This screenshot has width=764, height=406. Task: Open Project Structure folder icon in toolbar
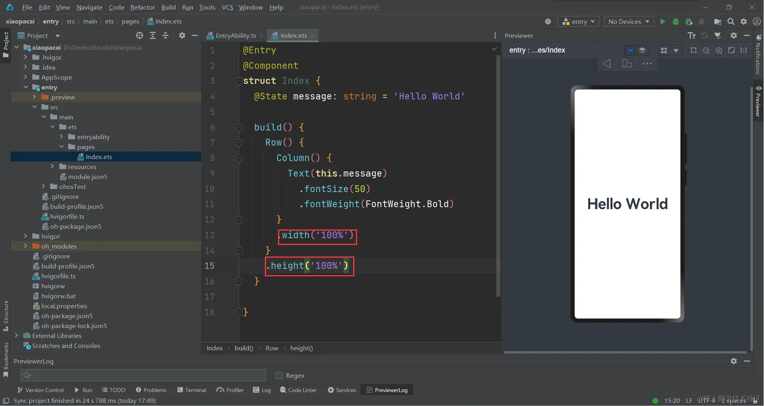pyautogui.click(x=717, y=21)
